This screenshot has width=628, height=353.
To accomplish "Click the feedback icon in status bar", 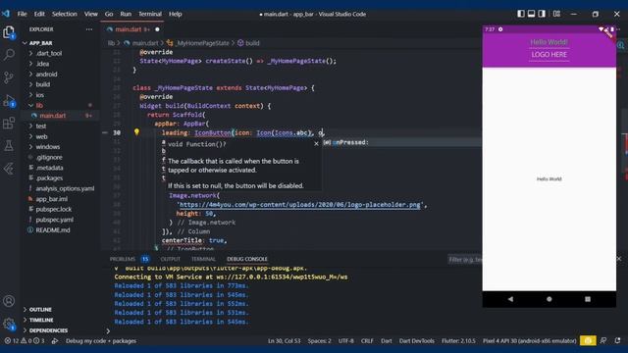I will pos(603,340).
